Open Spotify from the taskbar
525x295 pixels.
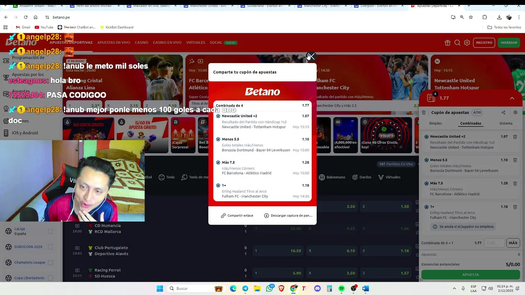342,288
